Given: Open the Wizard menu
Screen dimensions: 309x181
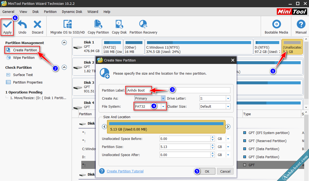Looking at the screenshot, I should tap(93, 12).
